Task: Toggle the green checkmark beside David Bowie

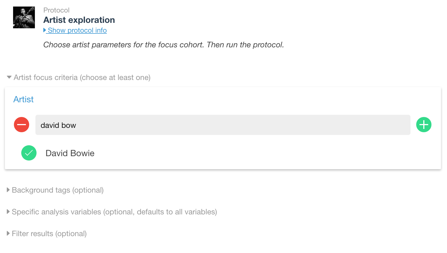Action: click(29, 153)
